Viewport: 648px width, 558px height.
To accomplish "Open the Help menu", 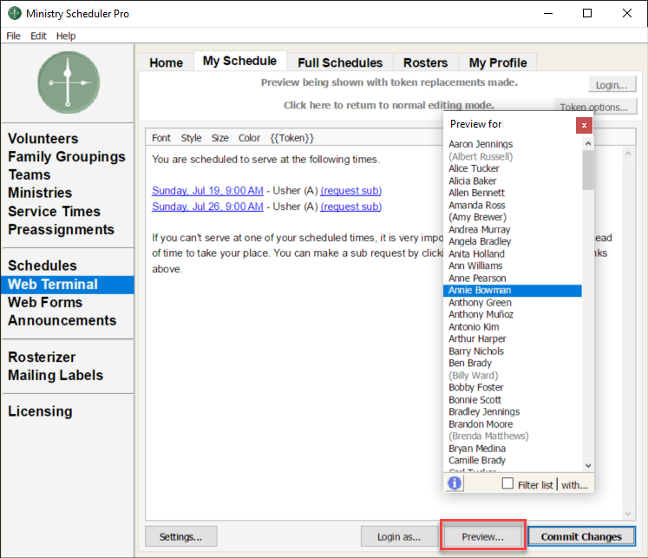I will [66, 36].
